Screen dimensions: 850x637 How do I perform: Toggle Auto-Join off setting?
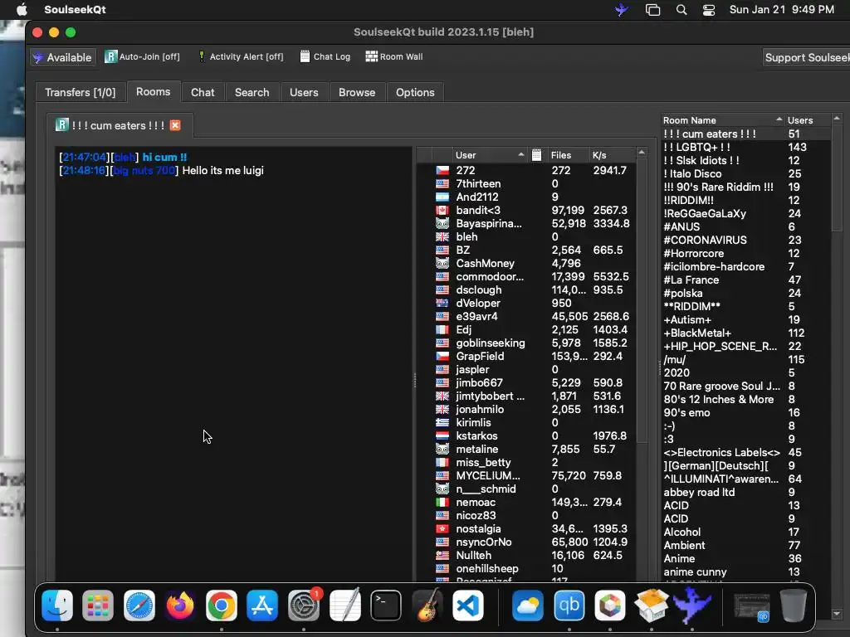coord(142,57)
